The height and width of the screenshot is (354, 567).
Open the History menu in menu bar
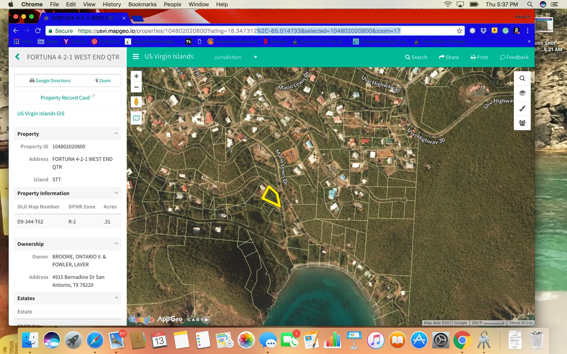pos(112,4)
